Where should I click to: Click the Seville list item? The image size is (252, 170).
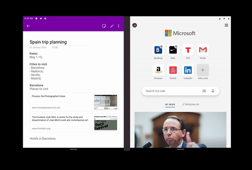35,75
